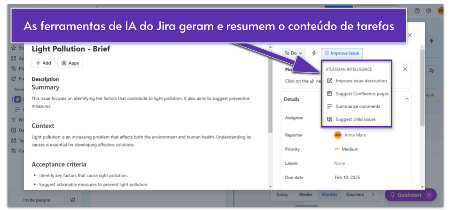Click the Assignee field label
Screen dimensions: 451x210
pyautogui.click(x=294, y=118)
